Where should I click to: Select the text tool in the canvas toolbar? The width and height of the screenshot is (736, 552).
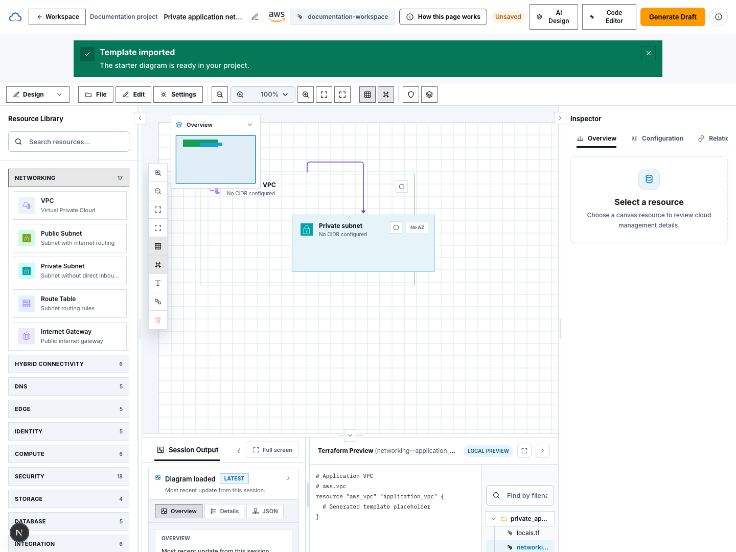158,283
